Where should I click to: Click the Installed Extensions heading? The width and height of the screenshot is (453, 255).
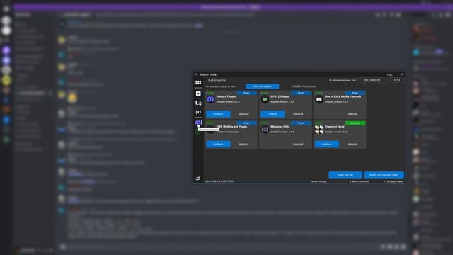[304, 86]
